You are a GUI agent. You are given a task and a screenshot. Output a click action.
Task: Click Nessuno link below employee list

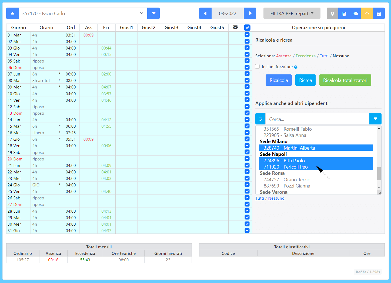pos(276,198)
